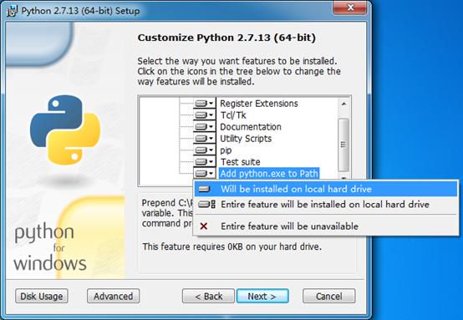463x320 pixels.
Task: Select the Register Extensions tree row
Action: coord(259,104)
